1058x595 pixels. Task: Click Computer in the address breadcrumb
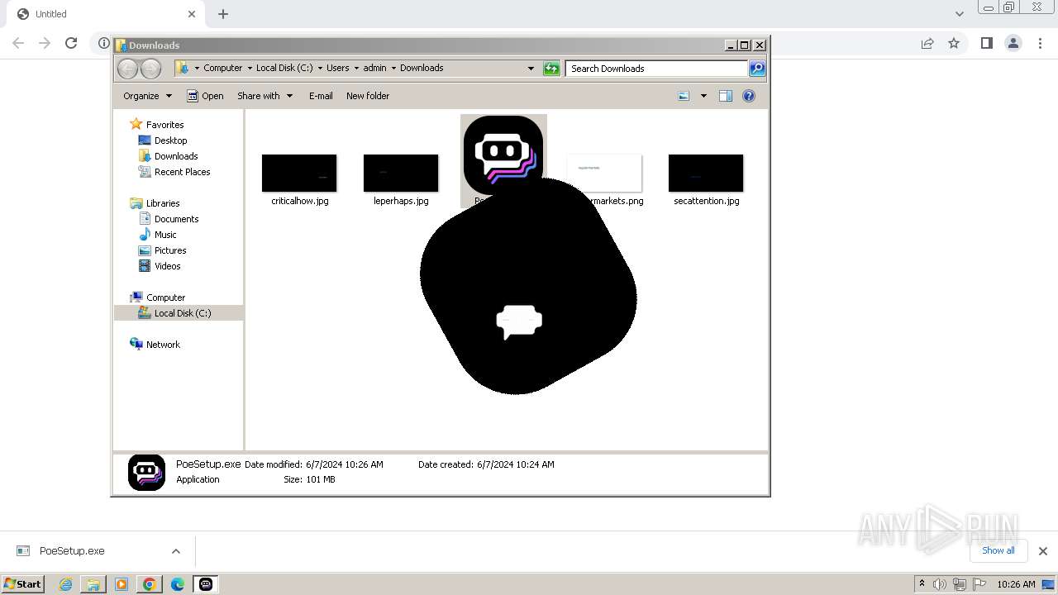223,69
